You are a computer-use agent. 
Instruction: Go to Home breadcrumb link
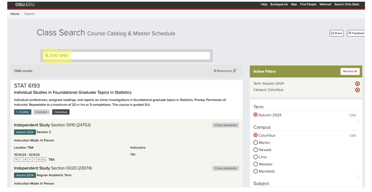(x=15, y=14)
